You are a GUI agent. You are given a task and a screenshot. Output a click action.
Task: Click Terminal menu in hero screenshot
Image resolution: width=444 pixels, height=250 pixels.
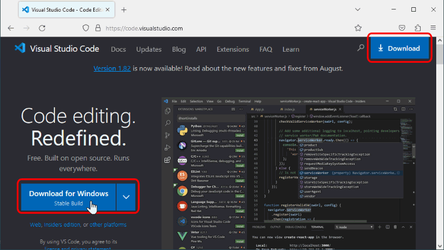click(x=244, y=102)
